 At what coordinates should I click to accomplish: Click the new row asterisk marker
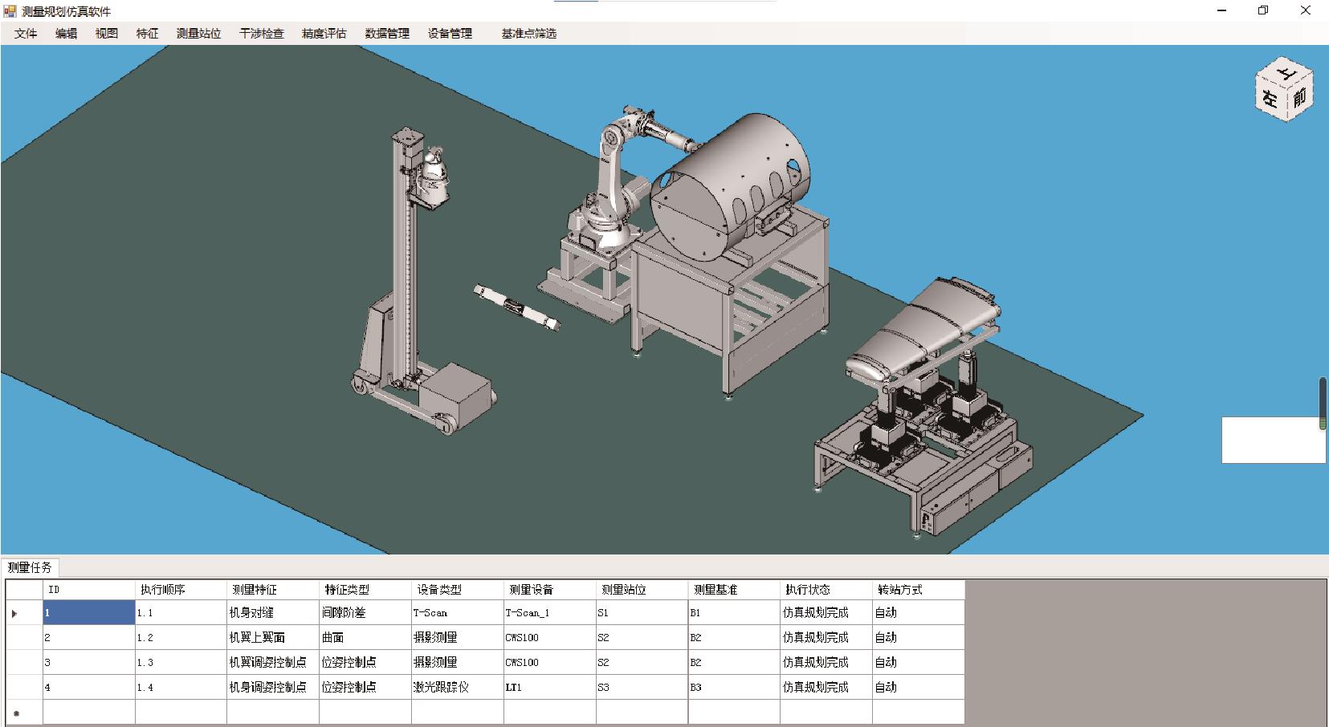(x=15, y=713)
